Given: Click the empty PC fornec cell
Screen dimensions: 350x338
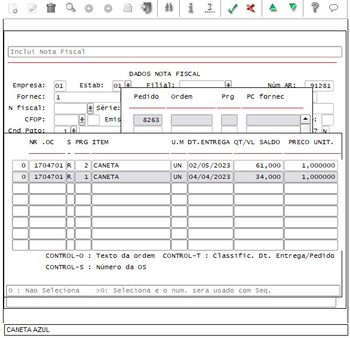Looking at the screenshot, I should [273, 120].
